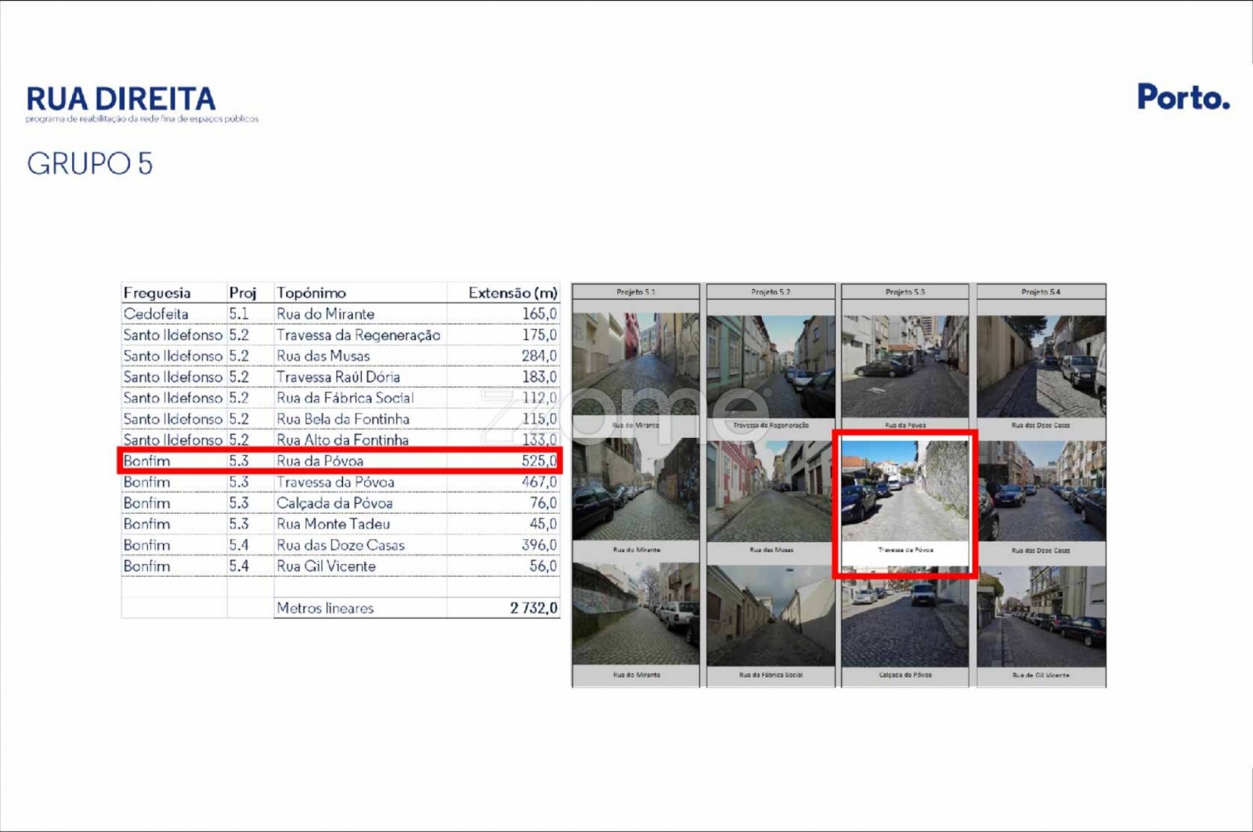Click the RUA DIREITA title logo

121,99
